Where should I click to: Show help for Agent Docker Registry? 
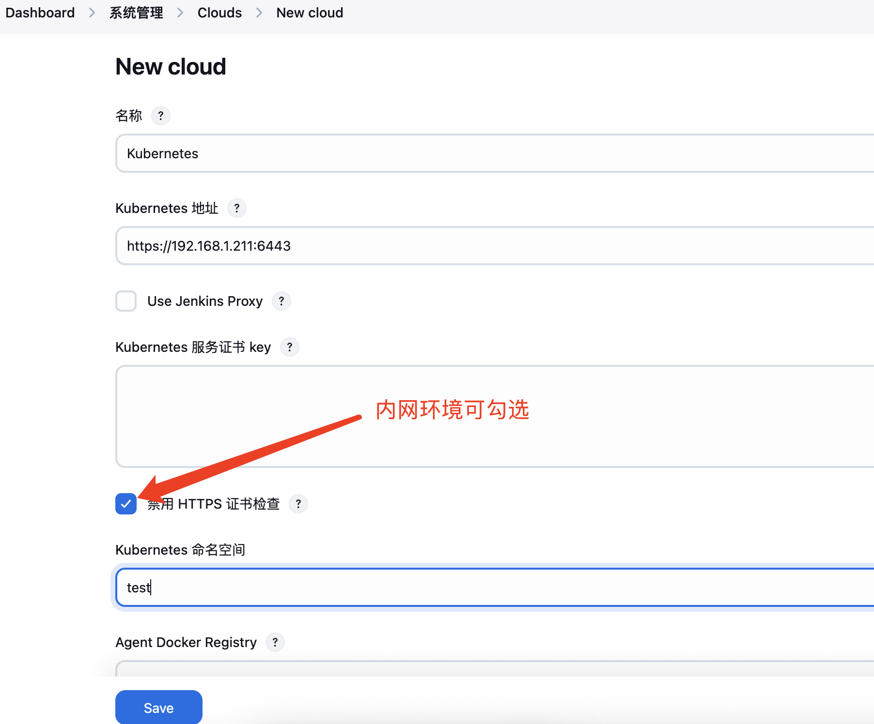click(275, 642)
